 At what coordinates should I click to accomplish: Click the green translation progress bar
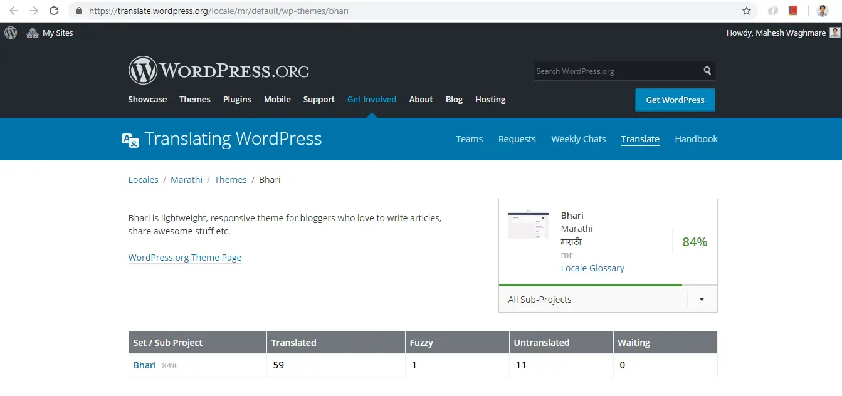pos(591,285)
